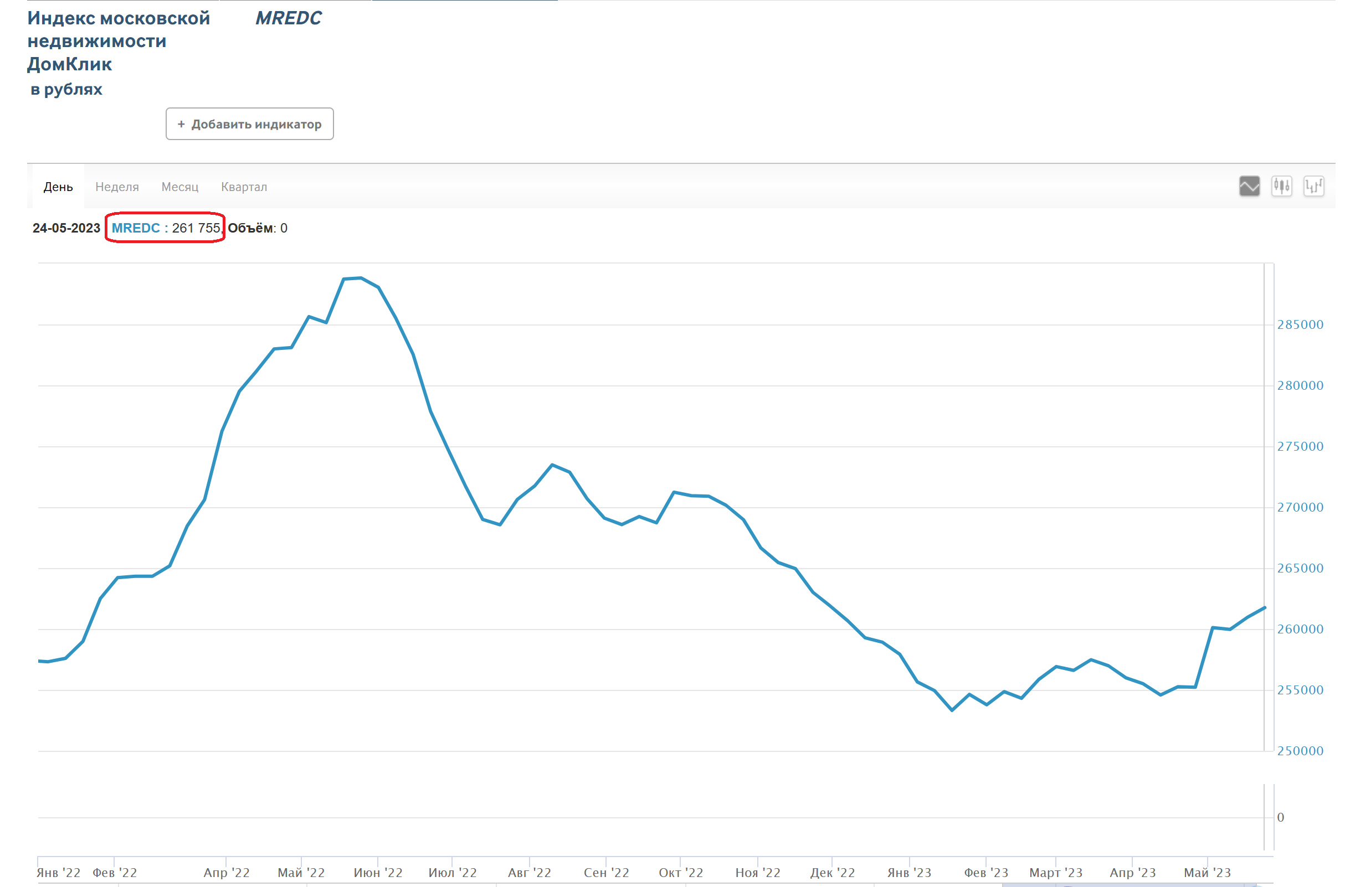1345x887 pixels.
Task: Select the Неделя tab
Action: coord(117,188)
